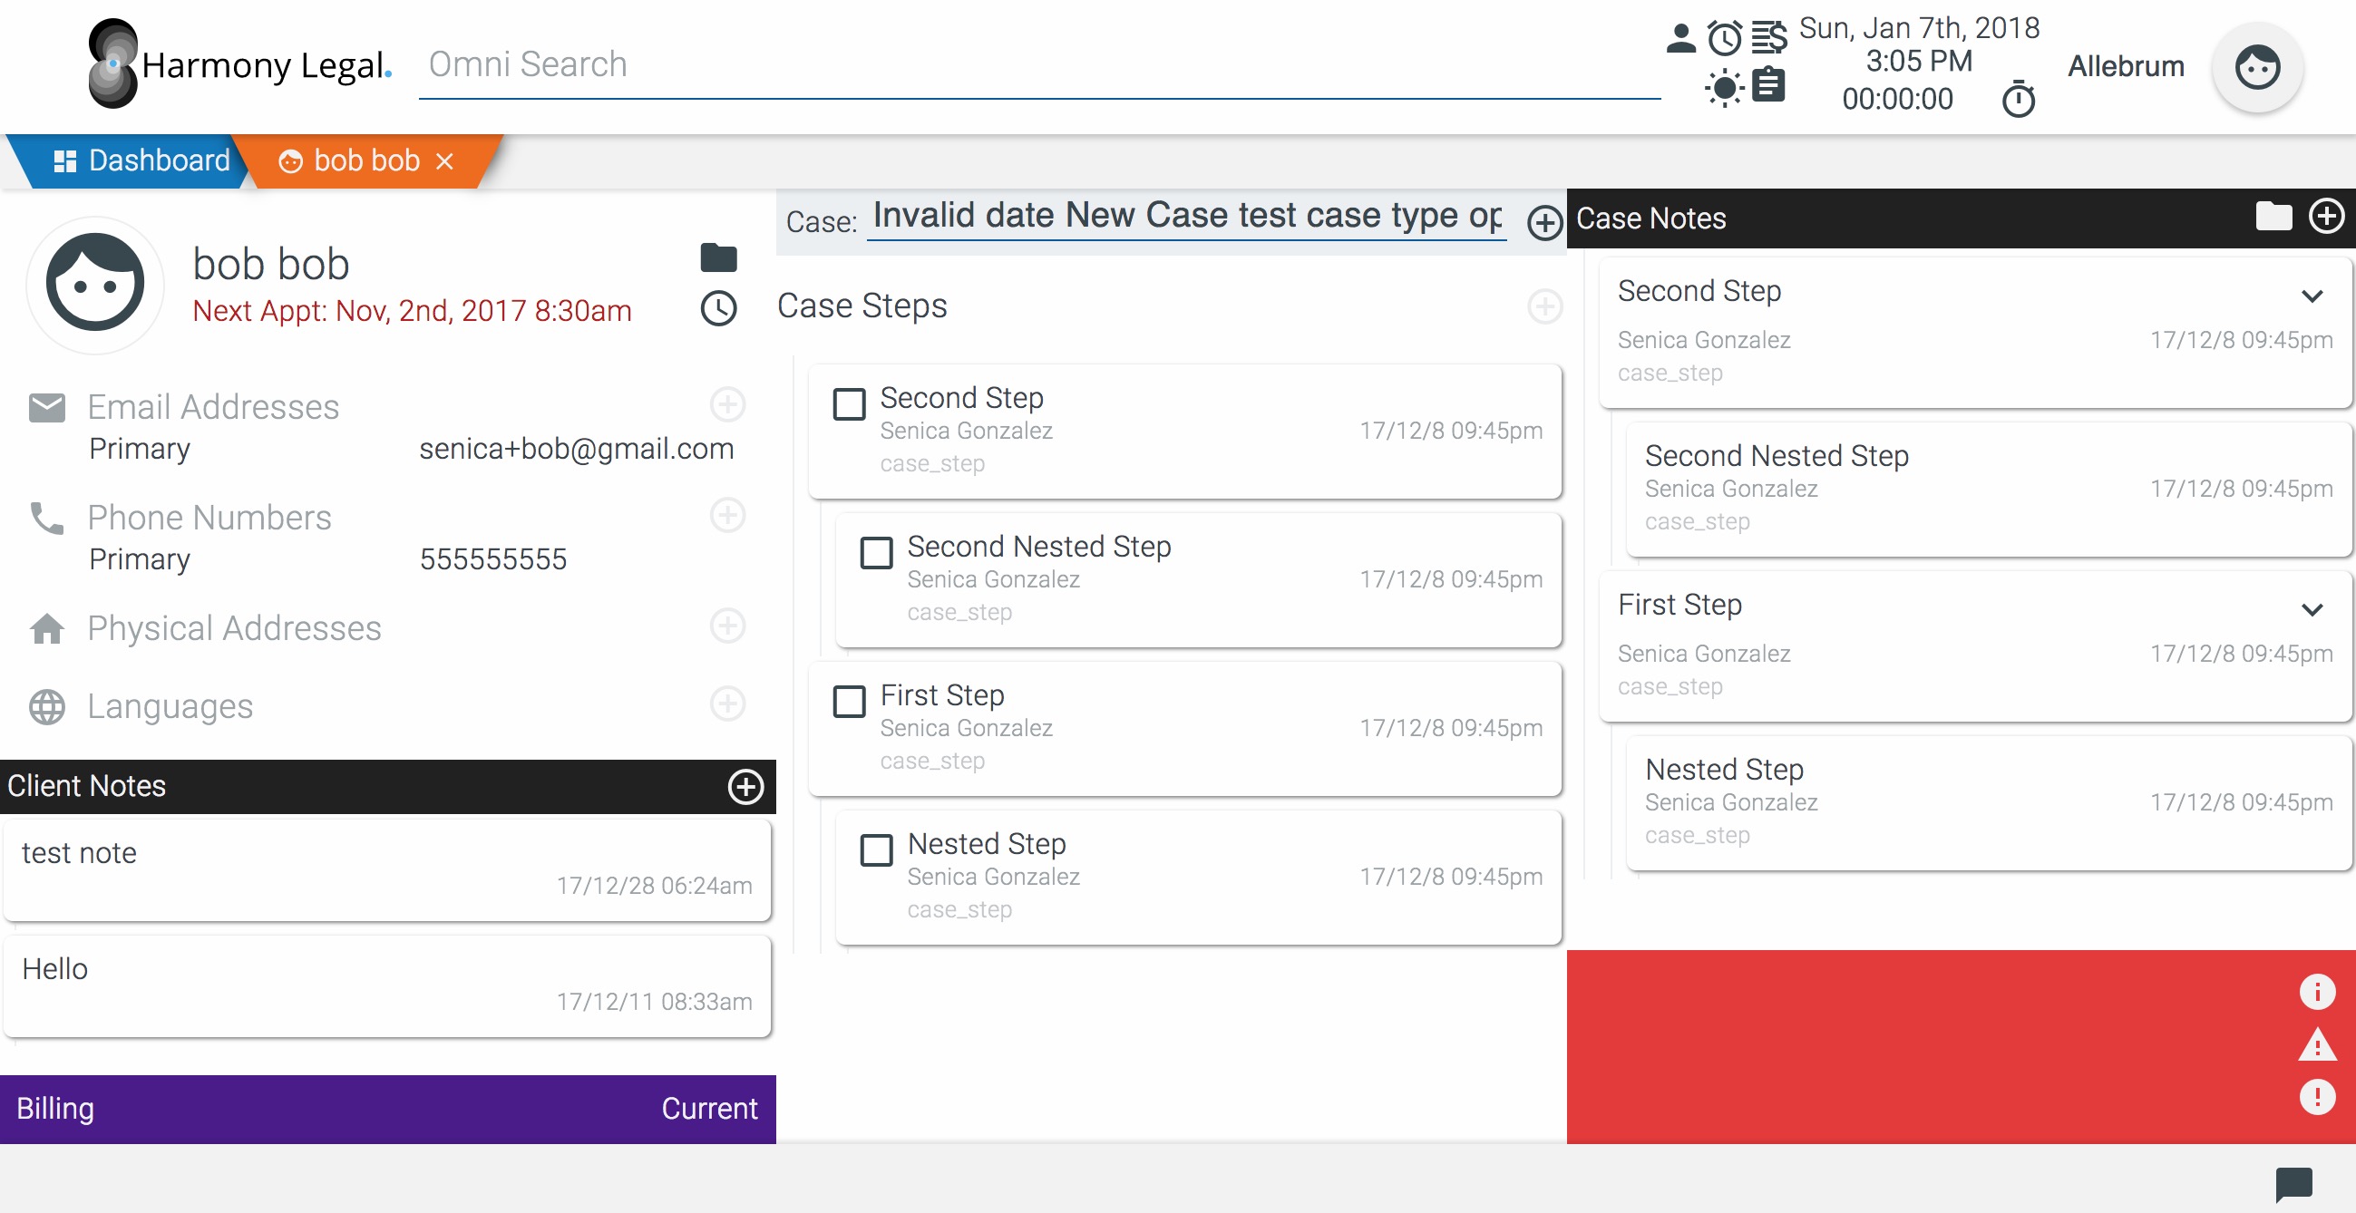Screen dimensions: 2356x1213
Task: Open the Case Notes folder icon
Action: pos(2273,218)
